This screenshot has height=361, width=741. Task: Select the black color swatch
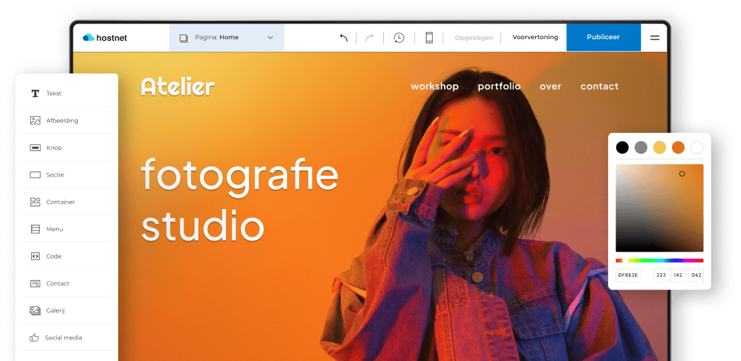pos(622,147)
